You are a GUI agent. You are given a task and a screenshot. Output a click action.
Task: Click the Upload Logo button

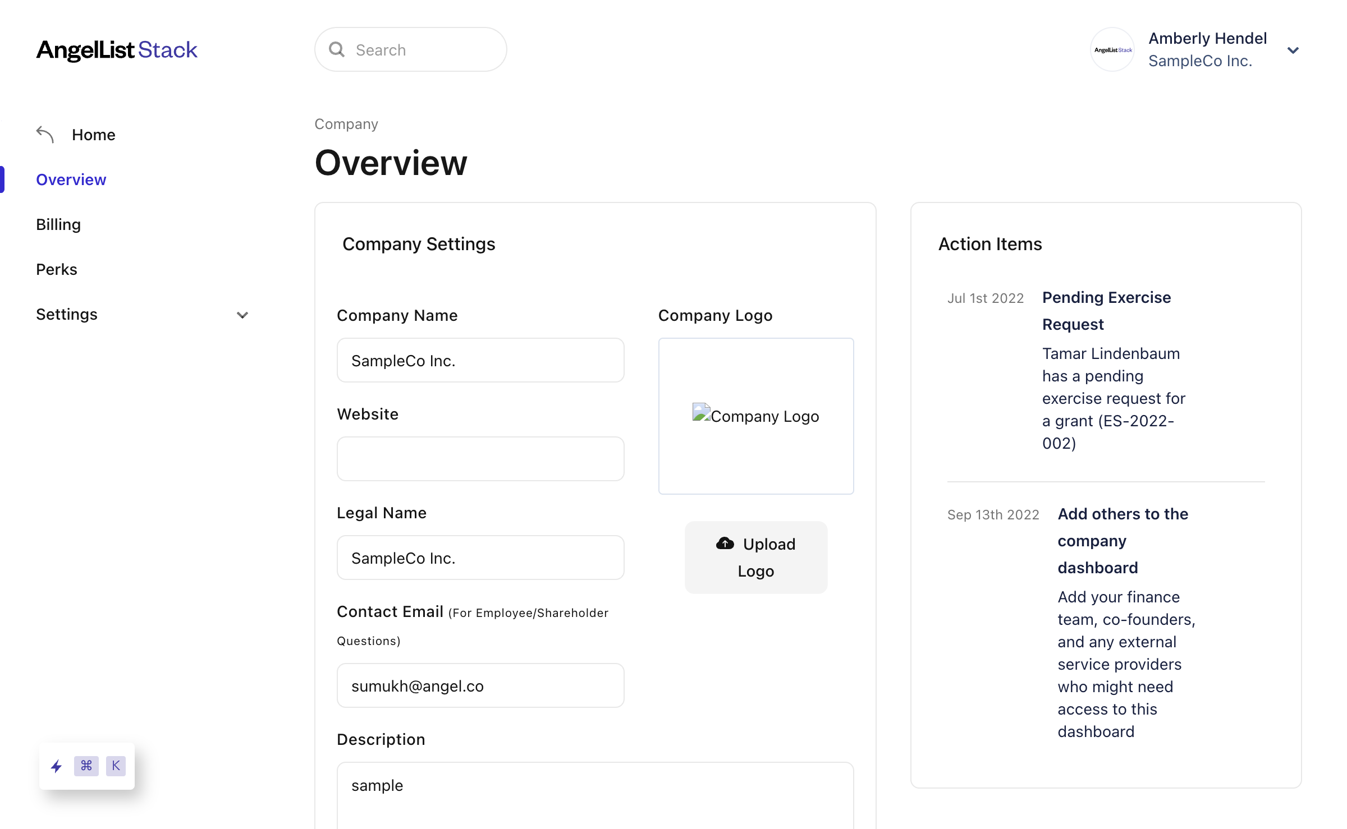click(x=756, y=557)
